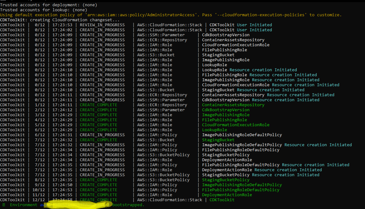Click 'Resource creation Initiated' beside CdkBootstrapVersion
365x209 pixels.
pyautogui.click(x=286, y=100)
